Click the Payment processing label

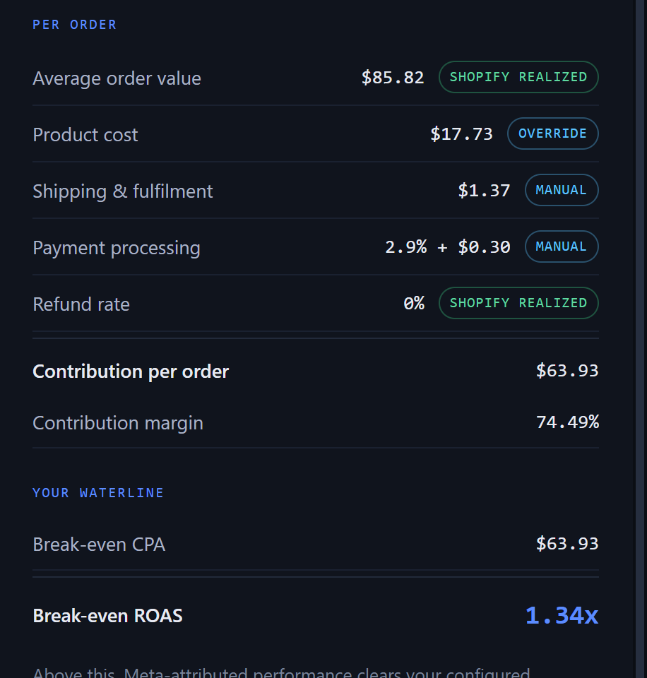click(x=117, y=248)
